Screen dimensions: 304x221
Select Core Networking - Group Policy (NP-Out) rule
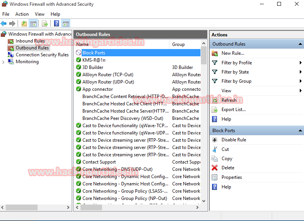pos(125,198)
